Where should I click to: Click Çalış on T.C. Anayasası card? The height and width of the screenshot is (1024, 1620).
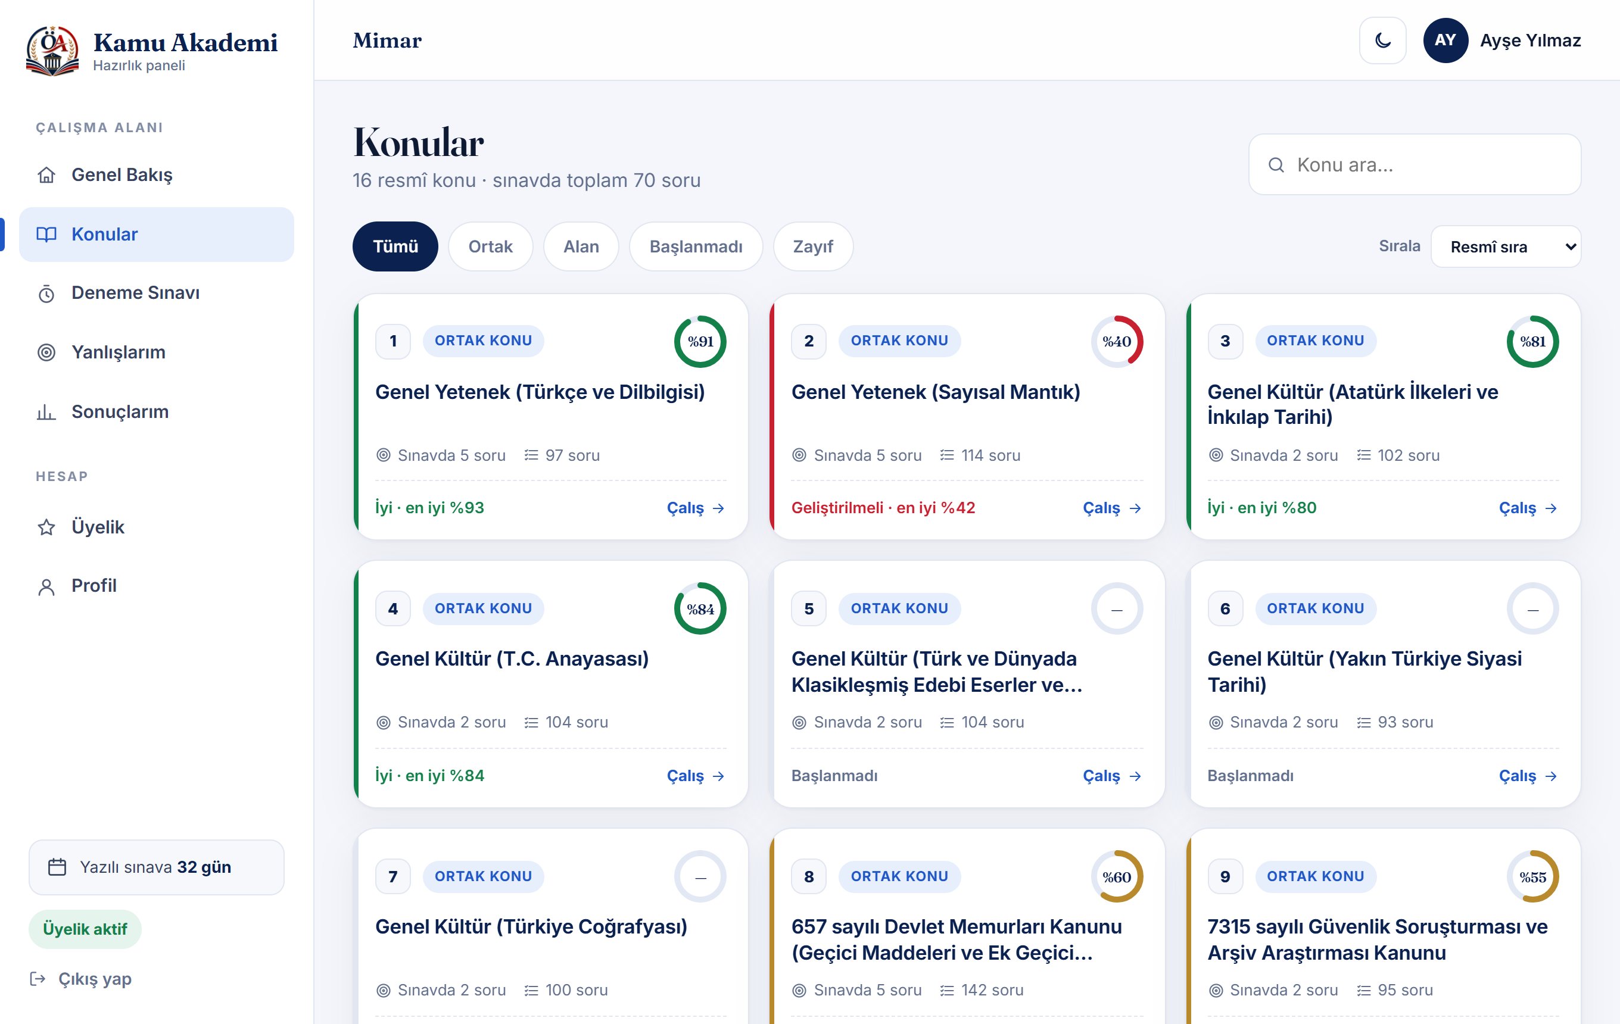(696, 776)
